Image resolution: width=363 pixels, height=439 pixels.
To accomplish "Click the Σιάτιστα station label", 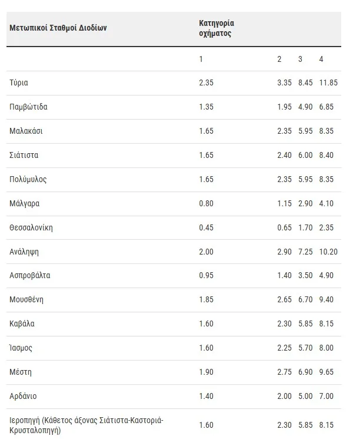I will coord(24,156).
